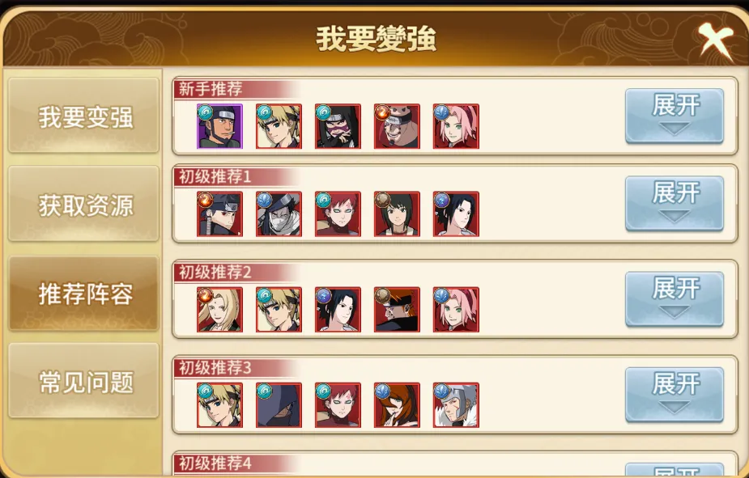This screenshot has height=478, width=749.
Task: Expand the 初级推荐2 lineup with 展开
Action: click(675, 298)
